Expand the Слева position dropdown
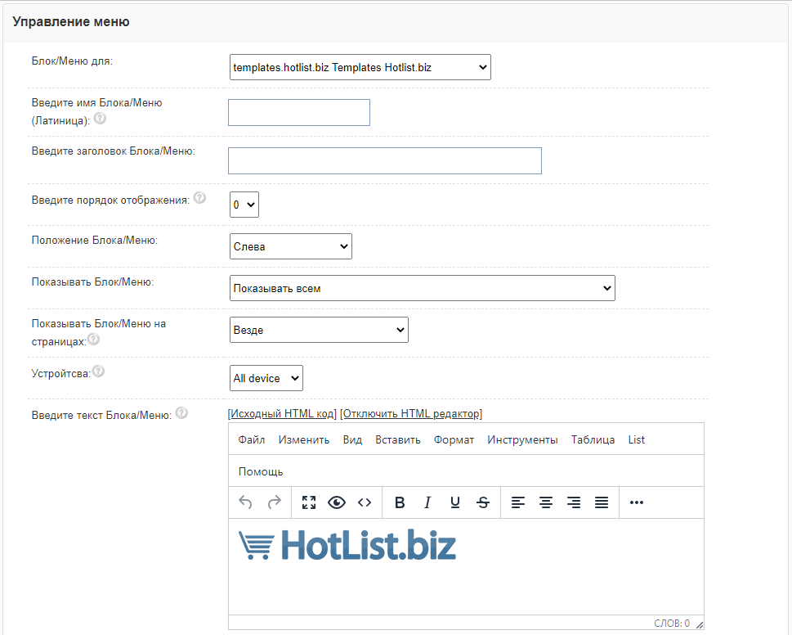Screen dimensions: 792x635 [x=290, y=246]
